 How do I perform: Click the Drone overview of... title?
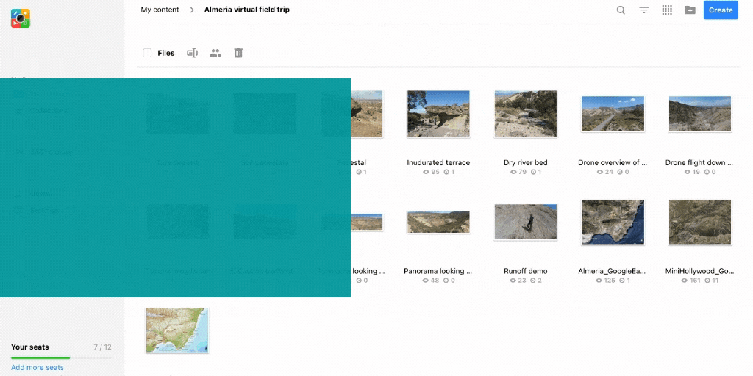click(613, 162)
